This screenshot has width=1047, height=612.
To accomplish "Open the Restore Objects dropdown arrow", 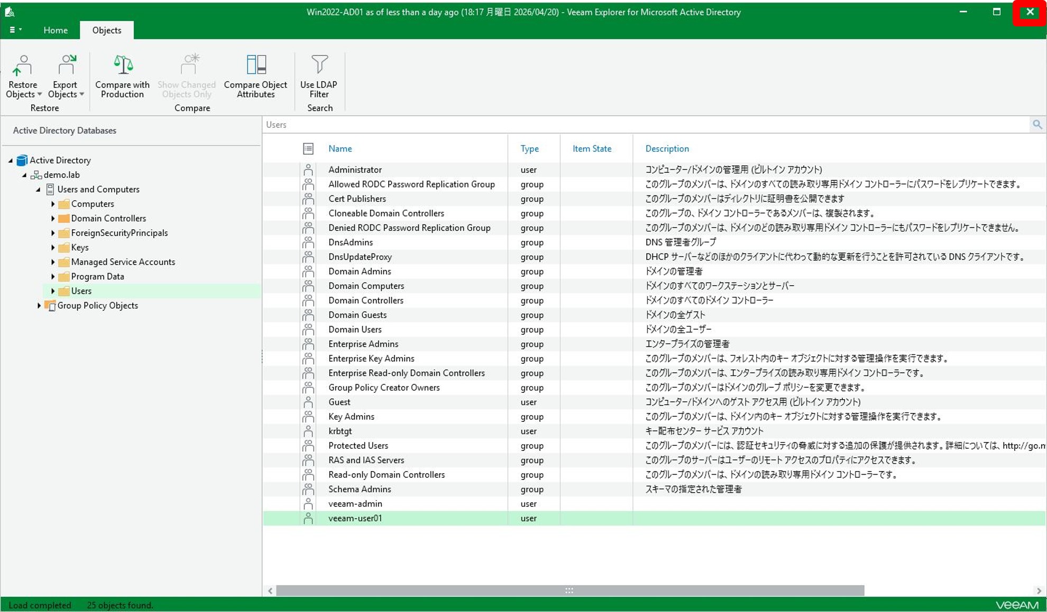I will tap(39, 95).
